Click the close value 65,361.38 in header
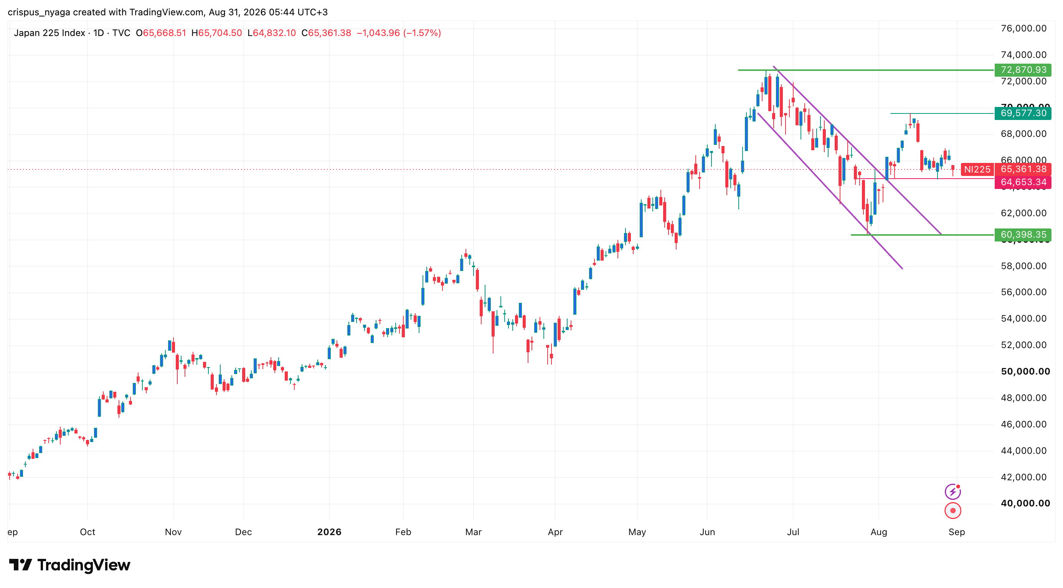Screen dimensions: 1063x588 tap(329, 33)
